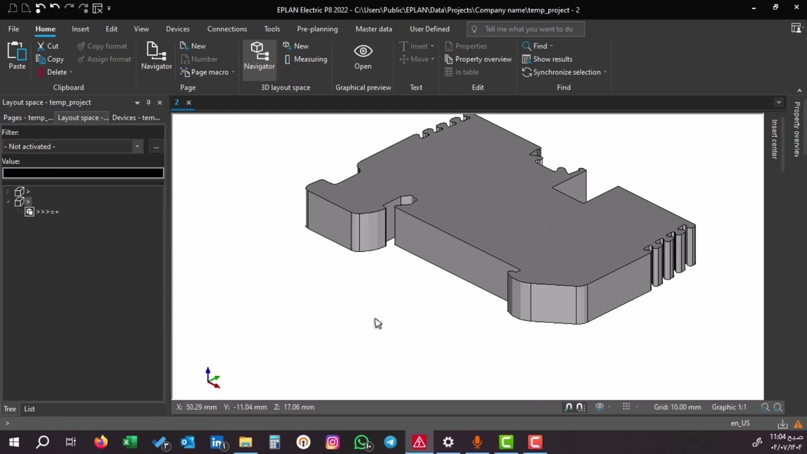Click the Cut scissors command
The image size is (807, 454).
47,46
